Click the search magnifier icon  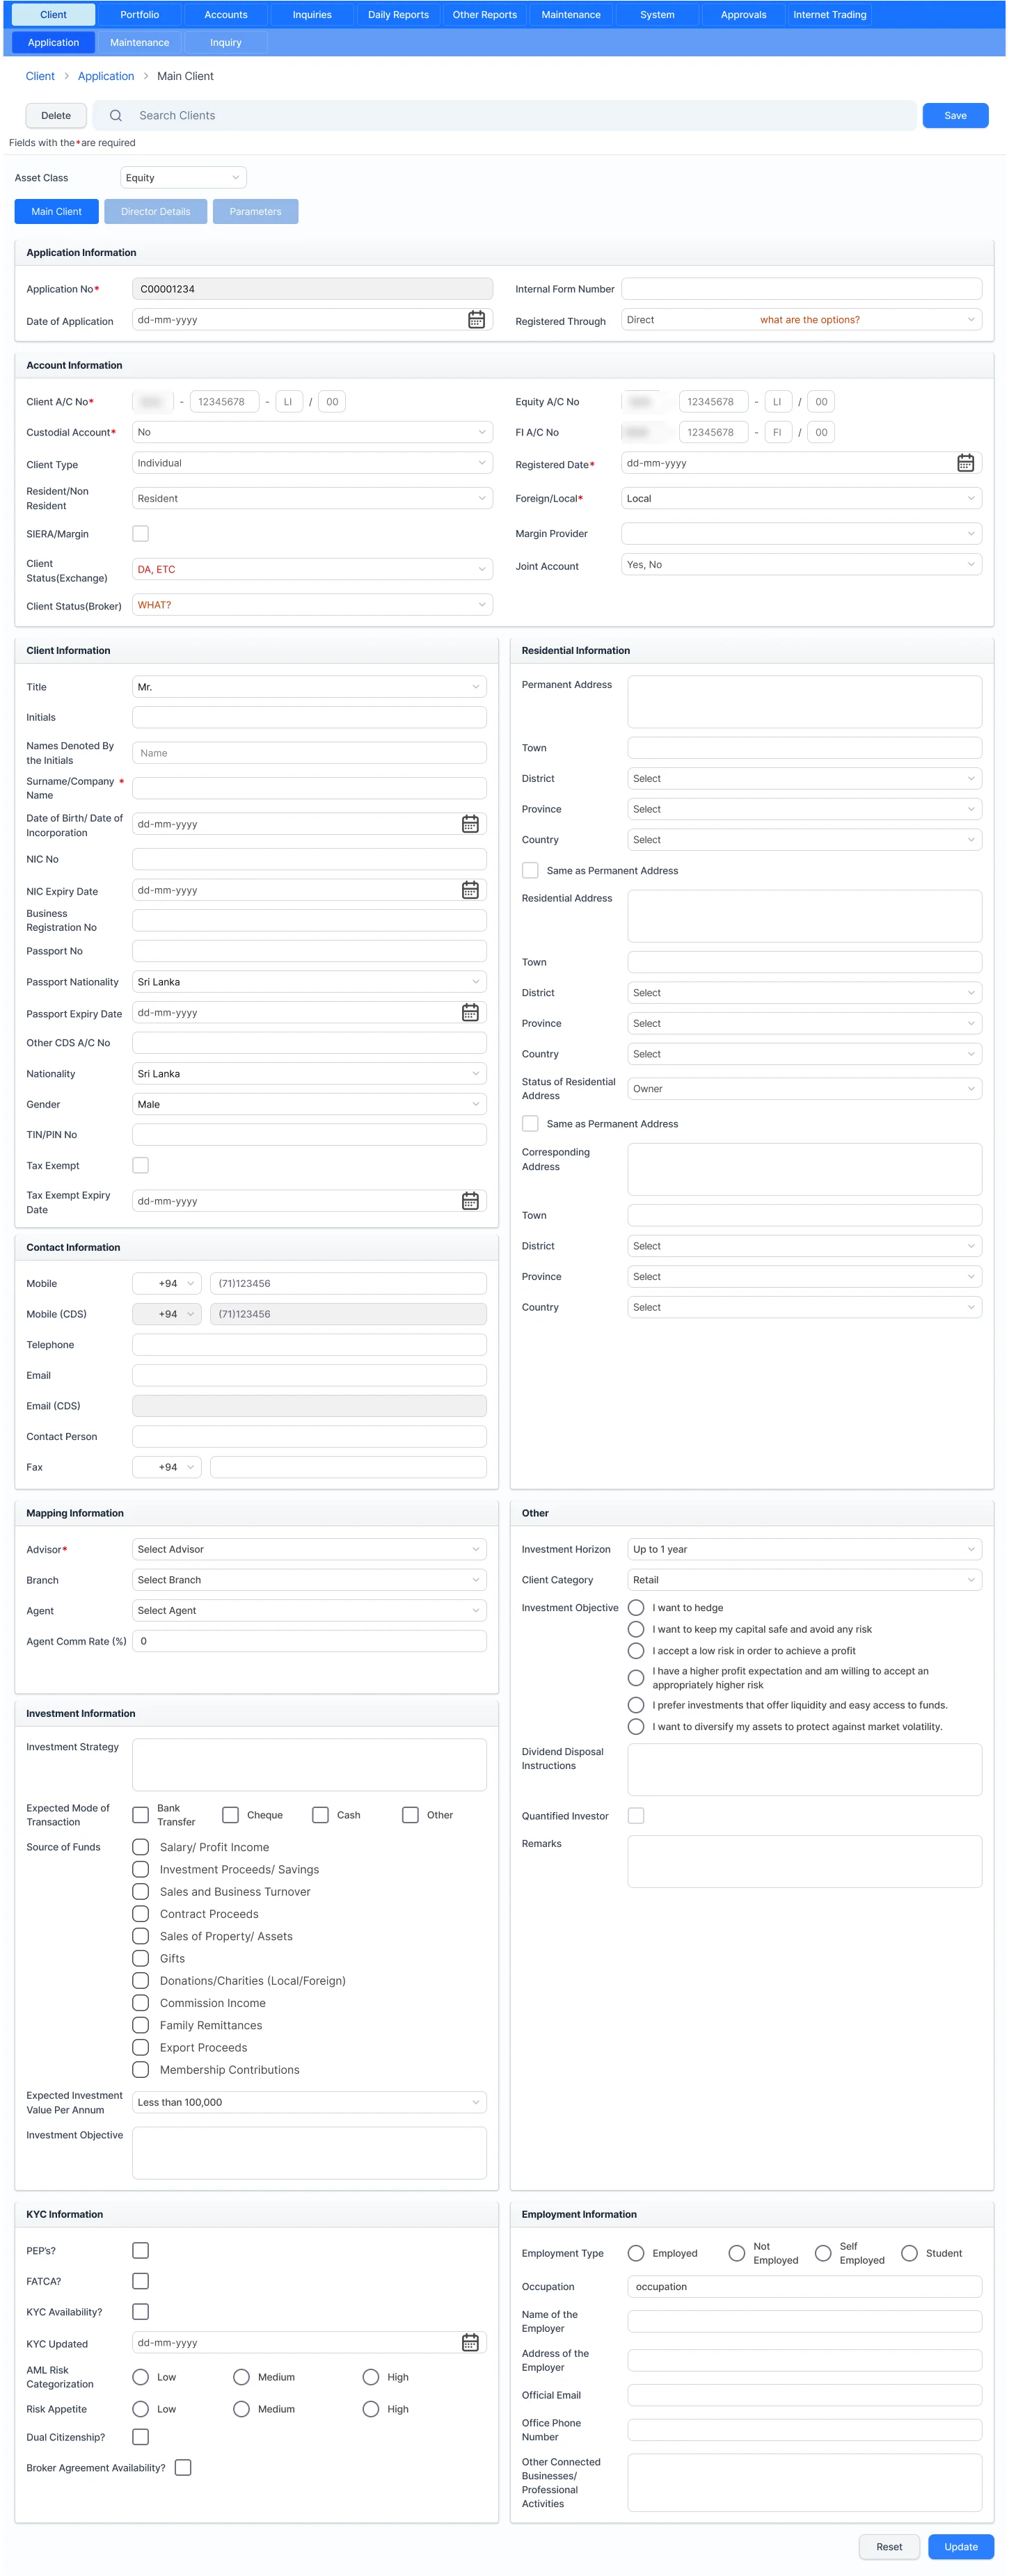coord(116,116)
